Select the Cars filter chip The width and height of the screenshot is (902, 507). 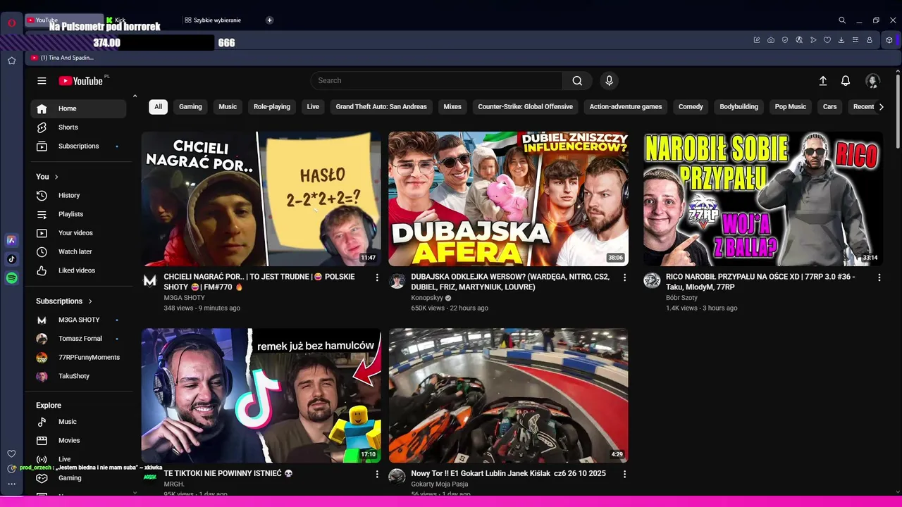pyautogui.click(x=829, y=107)
